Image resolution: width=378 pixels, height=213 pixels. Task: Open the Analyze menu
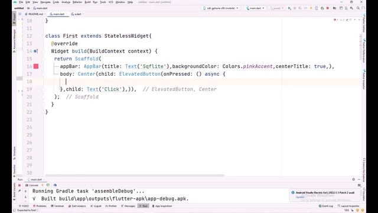tap(66, 2)
